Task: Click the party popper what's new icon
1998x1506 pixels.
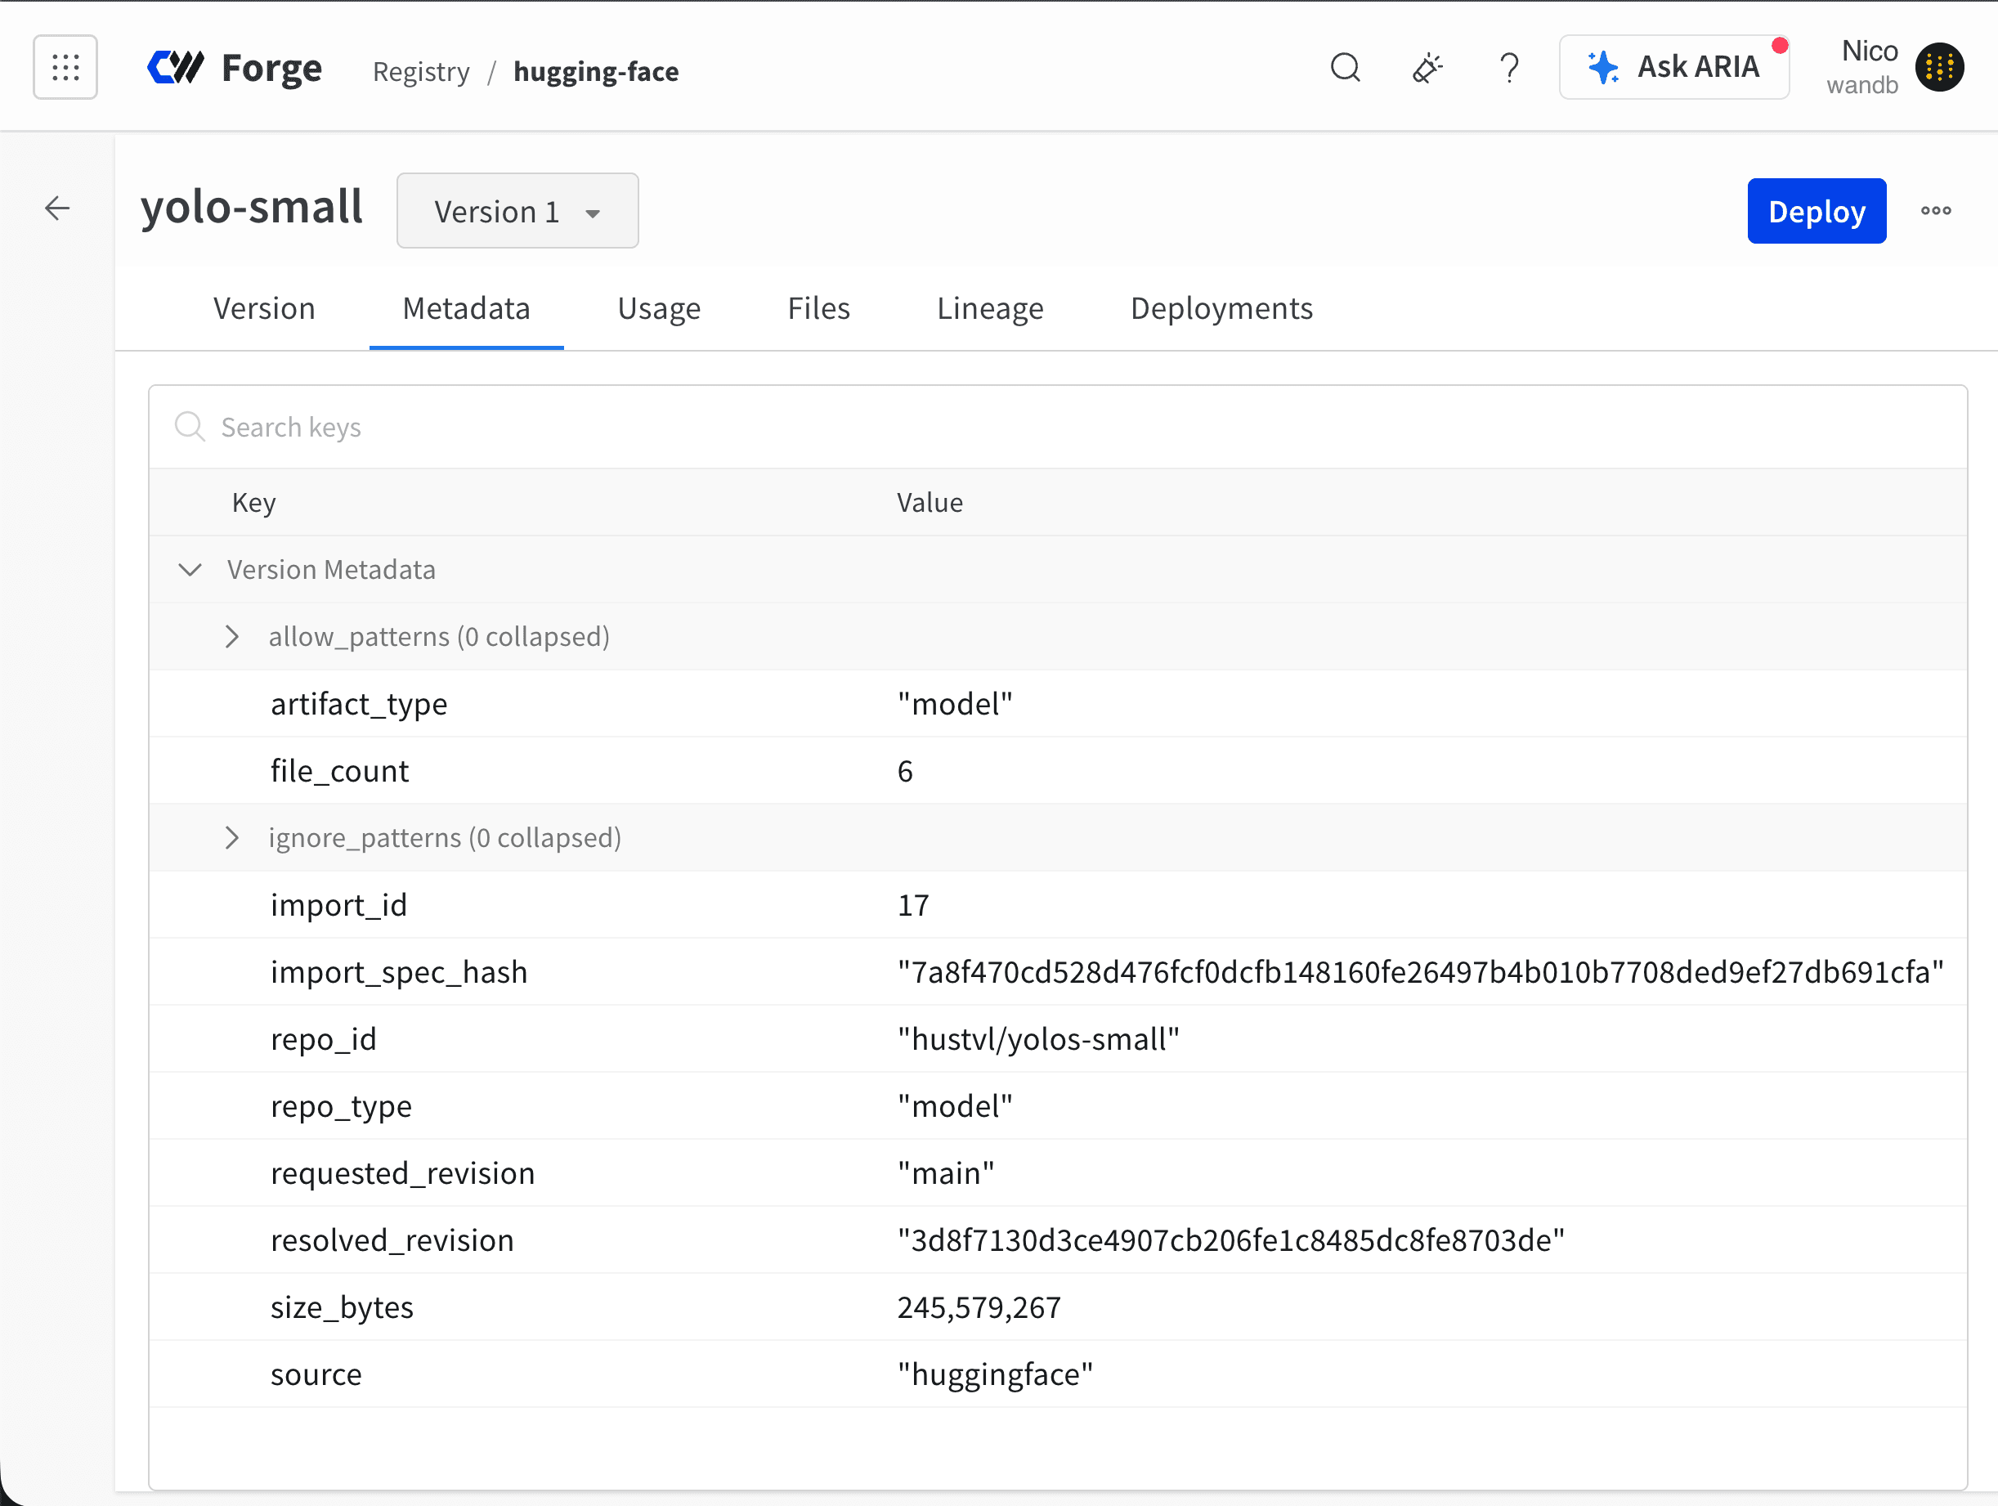Action: 1427,68
